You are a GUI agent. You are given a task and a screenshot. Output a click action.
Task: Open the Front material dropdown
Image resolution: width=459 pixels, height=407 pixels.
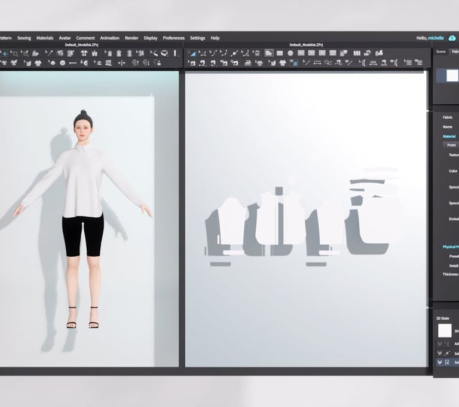click(451, 145)
